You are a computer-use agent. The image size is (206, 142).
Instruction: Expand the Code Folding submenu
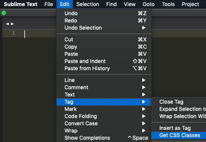tap(104, 116)
